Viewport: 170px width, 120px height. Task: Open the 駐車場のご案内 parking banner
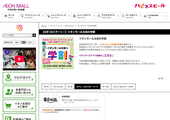tap(19, 117)
